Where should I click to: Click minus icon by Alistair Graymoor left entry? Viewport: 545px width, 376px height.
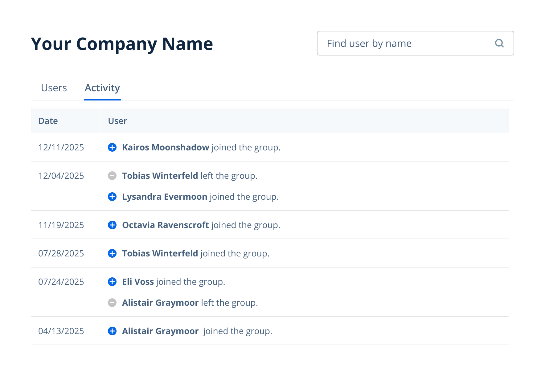coord(112,303)
